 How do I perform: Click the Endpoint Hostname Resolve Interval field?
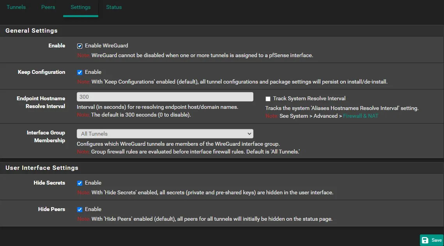pos(165,96)
